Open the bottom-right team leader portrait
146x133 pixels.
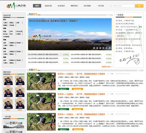coord(20,104)
